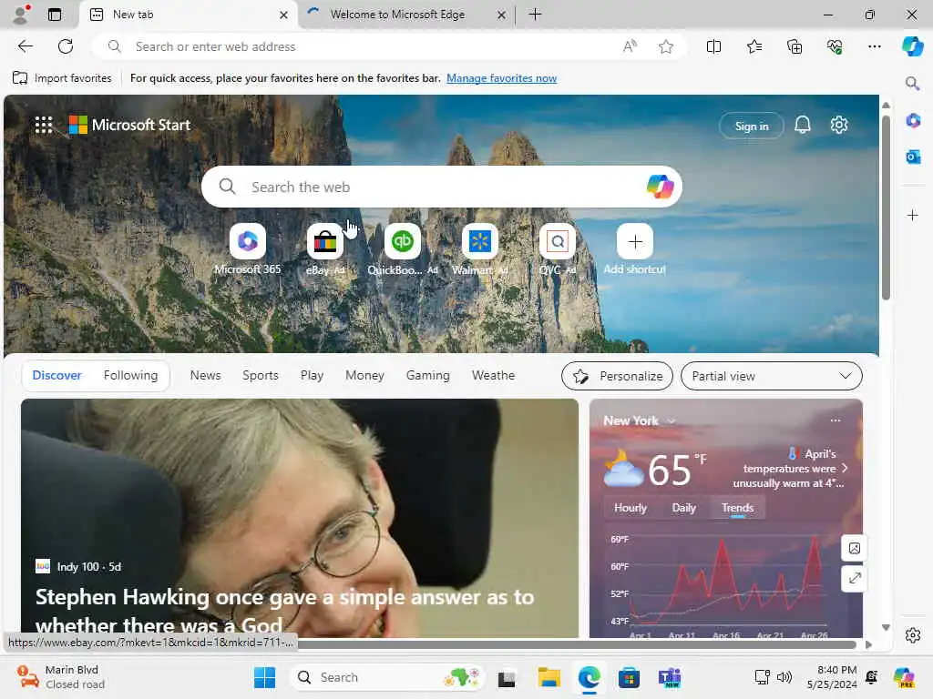
Task: Open Windows Start menu
Action: (x=264, y=677)
